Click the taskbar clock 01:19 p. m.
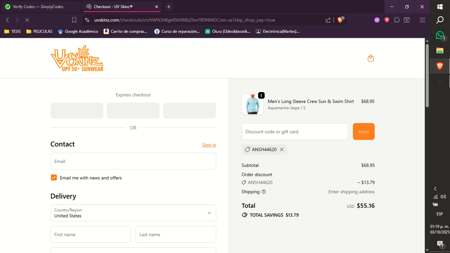 click(x=440, y=227)
